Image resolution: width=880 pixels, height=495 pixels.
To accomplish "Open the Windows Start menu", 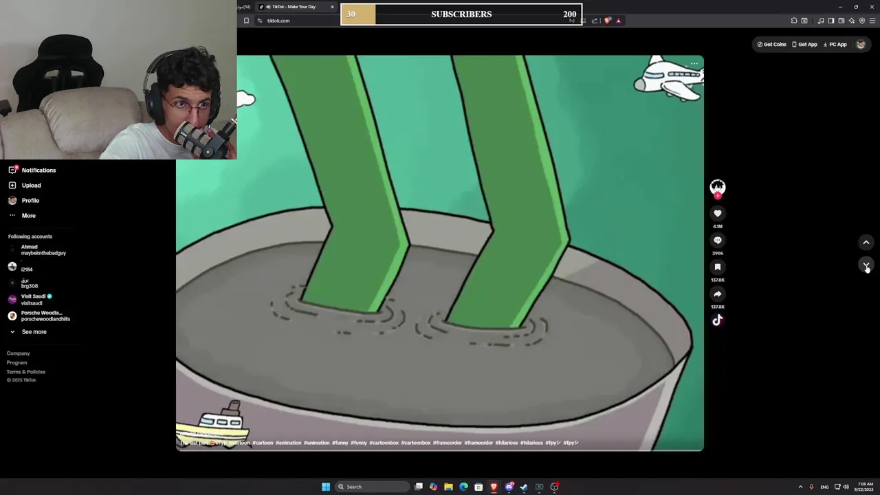I will pos(326,487).
